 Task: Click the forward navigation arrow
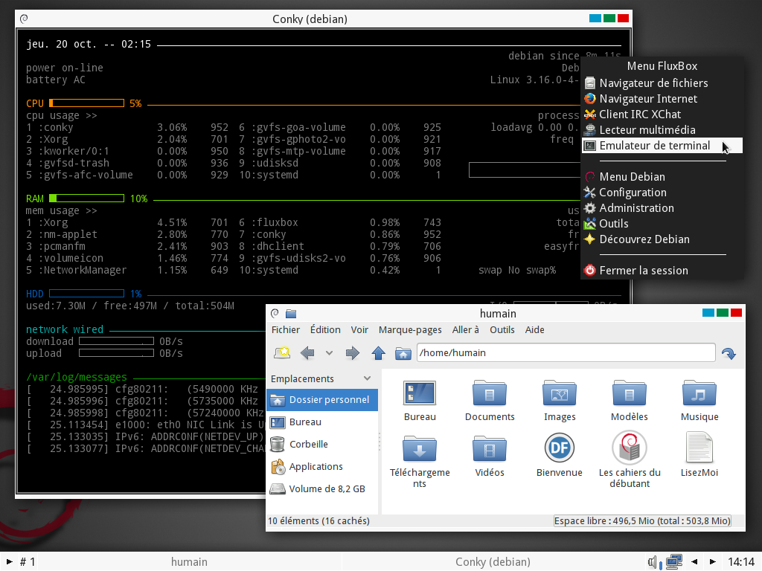click(353, 353)
